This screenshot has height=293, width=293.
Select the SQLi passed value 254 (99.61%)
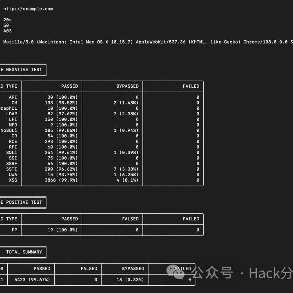coord(61,152)
